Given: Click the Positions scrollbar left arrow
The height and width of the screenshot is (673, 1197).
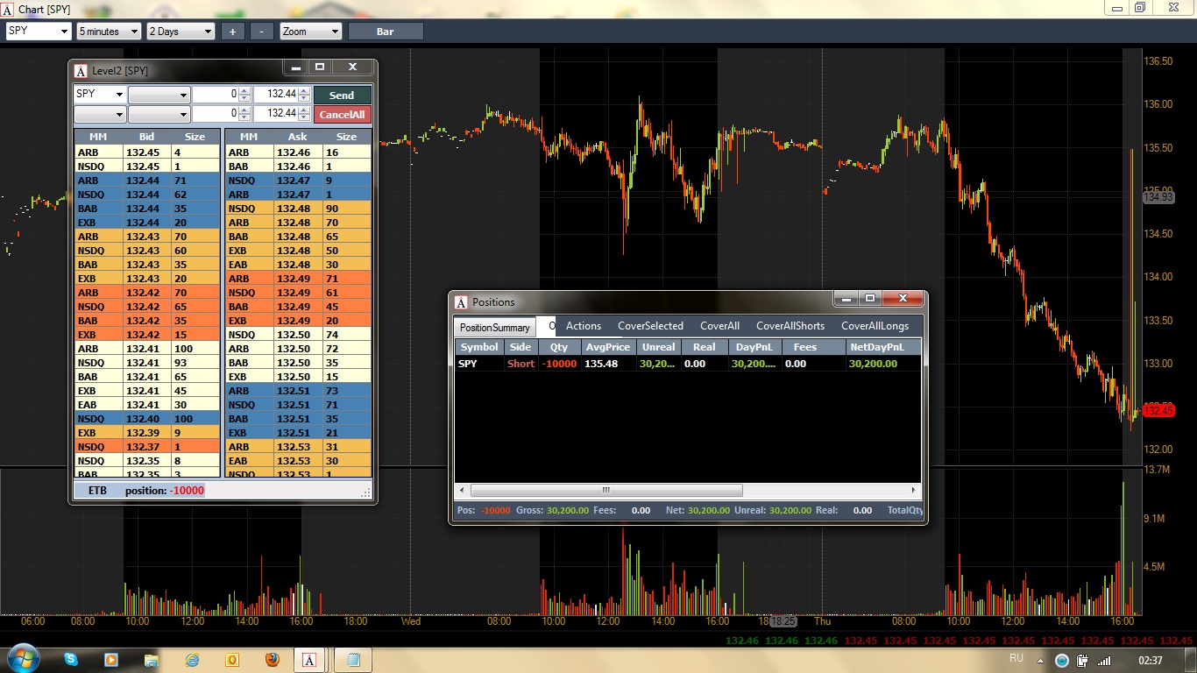Looking at the screenshot, I should click(x=461, y=491).
